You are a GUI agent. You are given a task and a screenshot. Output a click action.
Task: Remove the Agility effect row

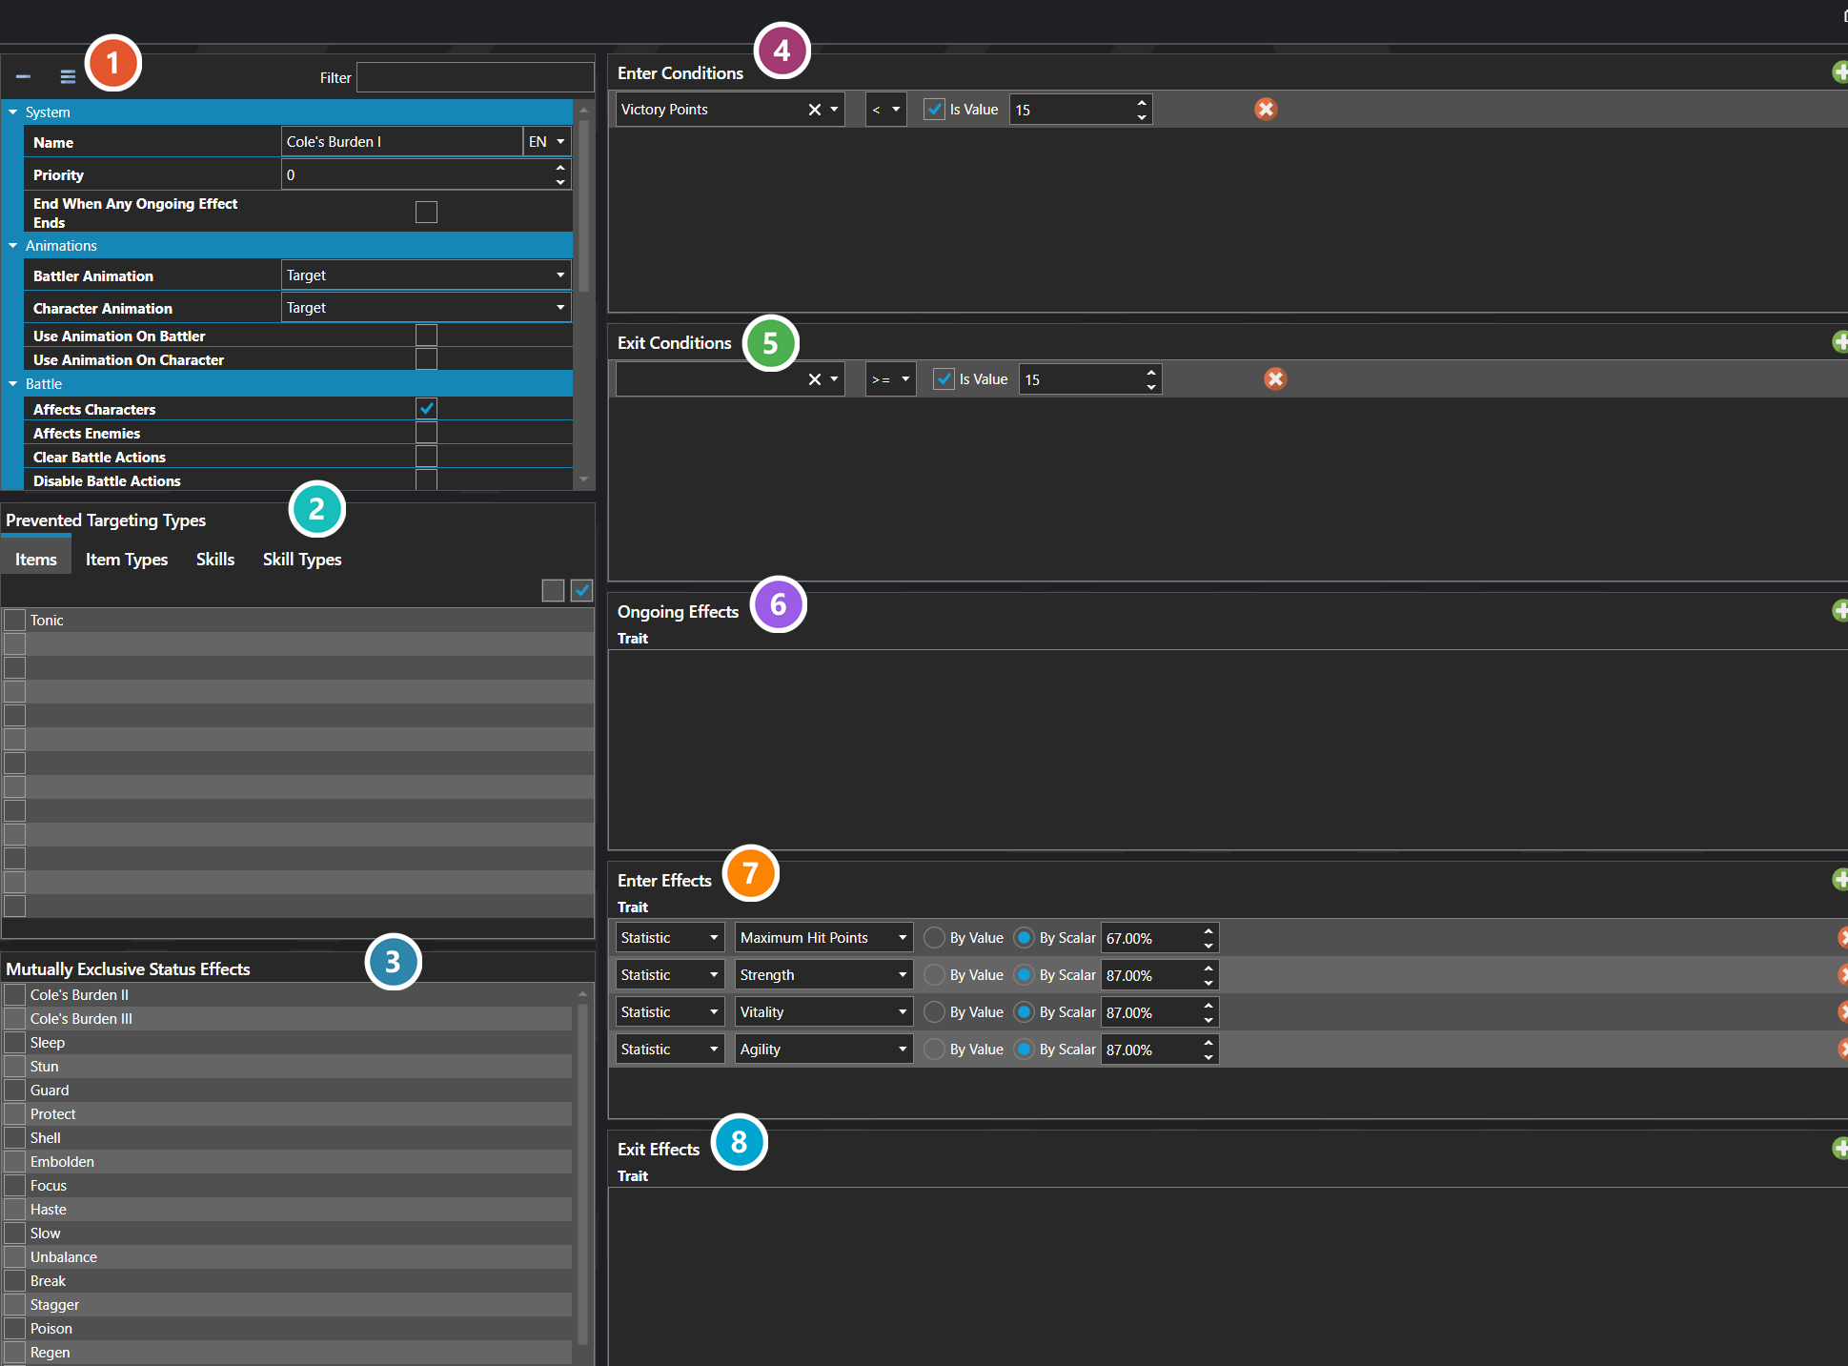click(1843, 1050)
